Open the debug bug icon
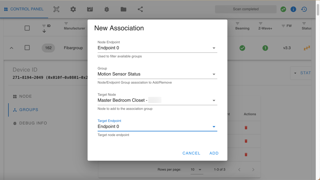 (x=107, y=9)
